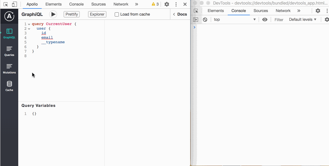Viewport: 329px width, 166px height.
Task: Click the GraphiQL title text
Action: click(x=32, y=14)
